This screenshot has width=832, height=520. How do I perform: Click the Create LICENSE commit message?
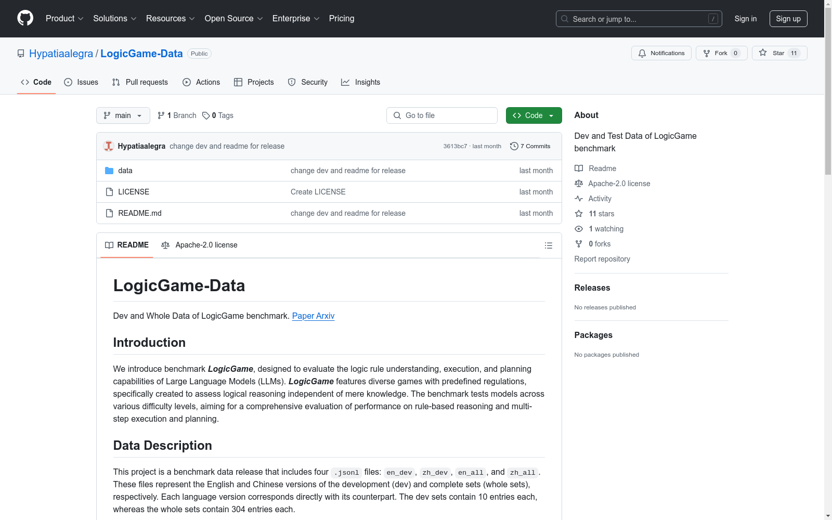pyautogui.click(x=318, y=192)
